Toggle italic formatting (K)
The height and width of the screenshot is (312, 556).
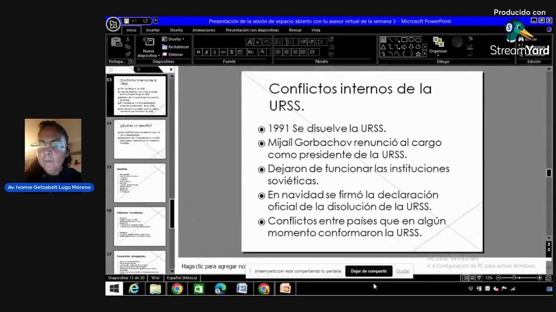(207, 52)
